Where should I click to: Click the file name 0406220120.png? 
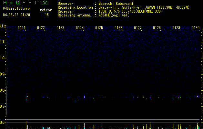pyautogui.click(x=16, y=8)
